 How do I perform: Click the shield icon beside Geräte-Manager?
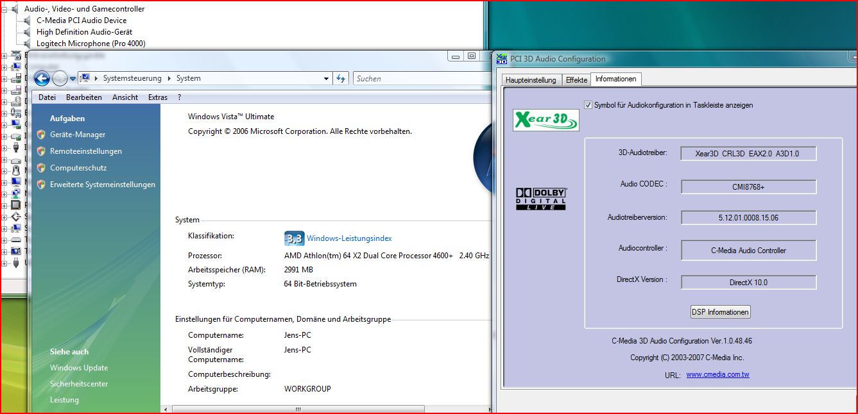[41, 135]
